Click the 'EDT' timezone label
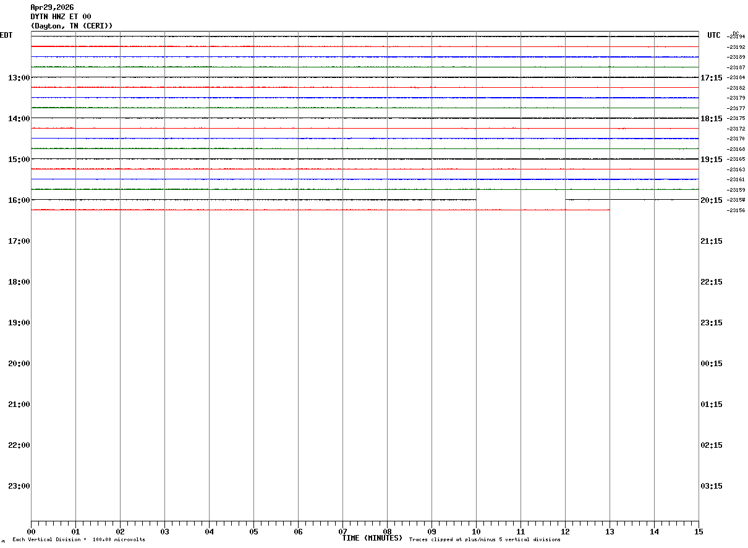 pos(6,35)
